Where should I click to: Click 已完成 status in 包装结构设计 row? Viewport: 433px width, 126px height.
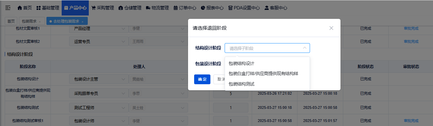tap(366, 79)
